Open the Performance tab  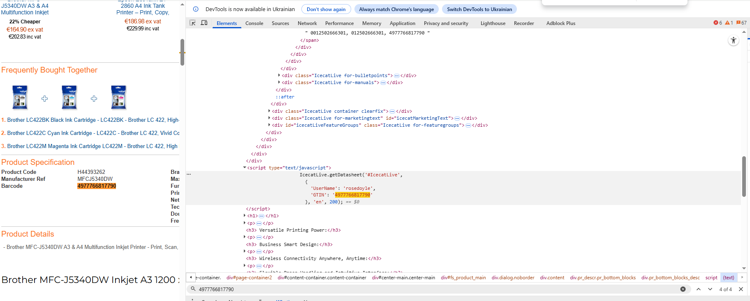[339, 23]
